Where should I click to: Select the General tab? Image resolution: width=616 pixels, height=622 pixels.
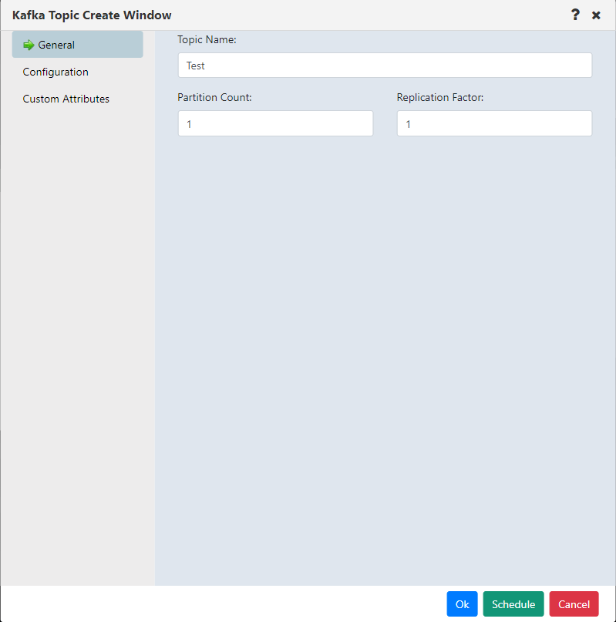coord(77,45)
